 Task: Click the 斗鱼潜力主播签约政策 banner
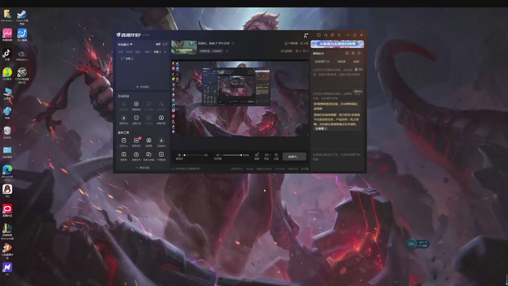coord(337,44)
